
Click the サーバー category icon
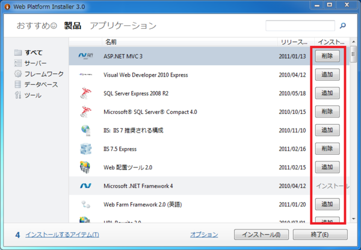click(x=18, y=63)
